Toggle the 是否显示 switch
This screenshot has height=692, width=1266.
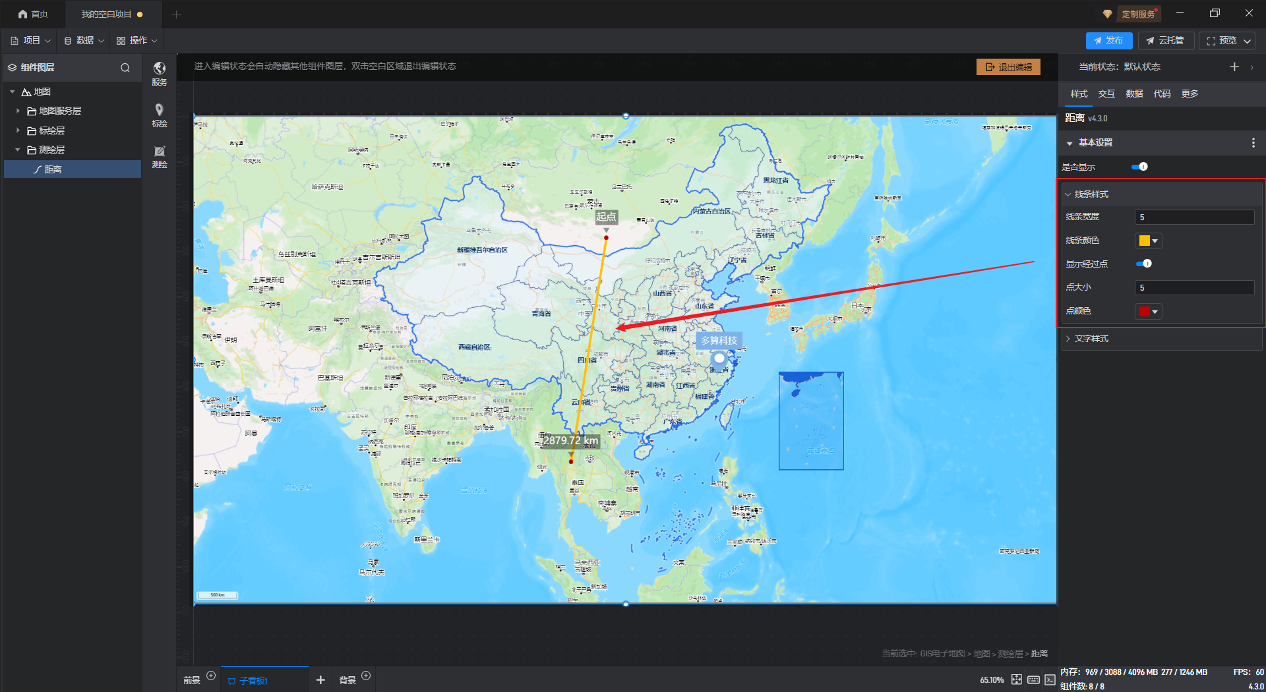(1139, 167)
